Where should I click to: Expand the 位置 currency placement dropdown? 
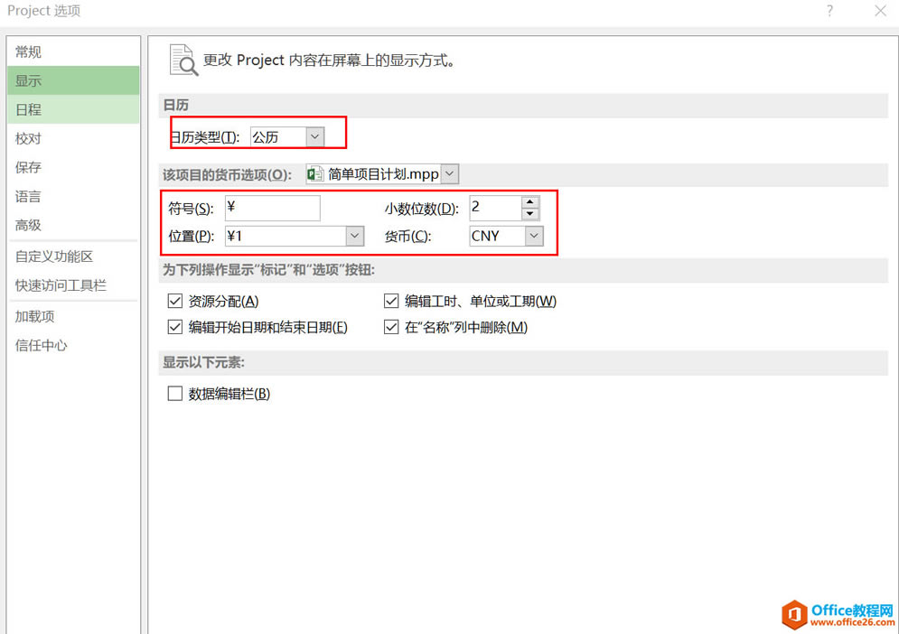[353, 236]
